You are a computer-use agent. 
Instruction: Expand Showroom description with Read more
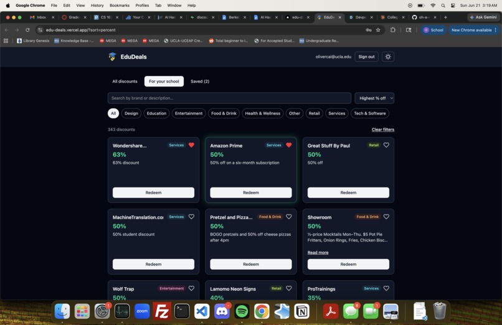[x=318, y=252]
